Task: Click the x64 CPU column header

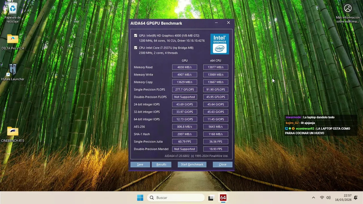Action: (216, 60)
